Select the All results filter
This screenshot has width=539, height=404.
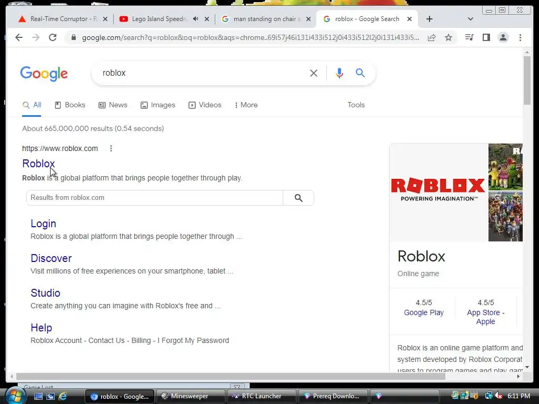32,105
